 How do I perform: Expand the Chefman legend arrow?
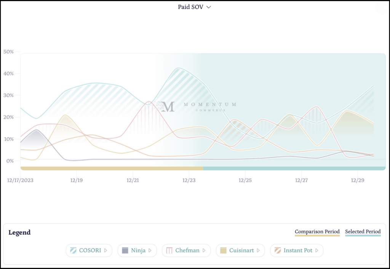(x=204, y=250)
